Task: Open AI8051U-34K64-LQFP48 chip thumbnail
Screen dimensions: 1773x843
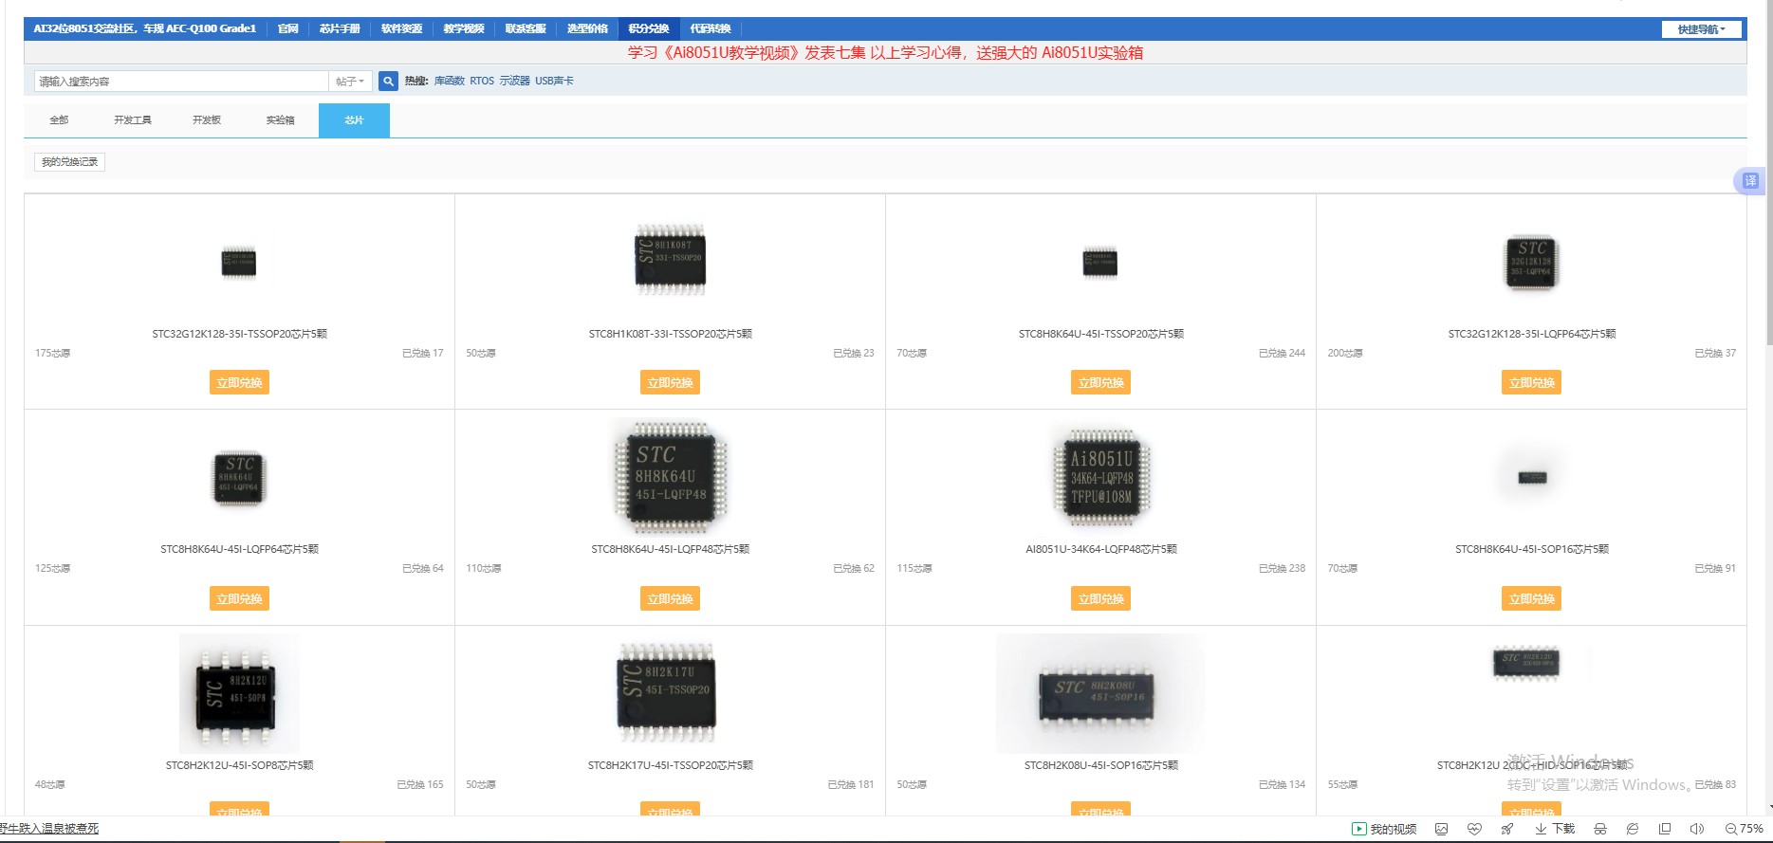Action: (1100, 478)
